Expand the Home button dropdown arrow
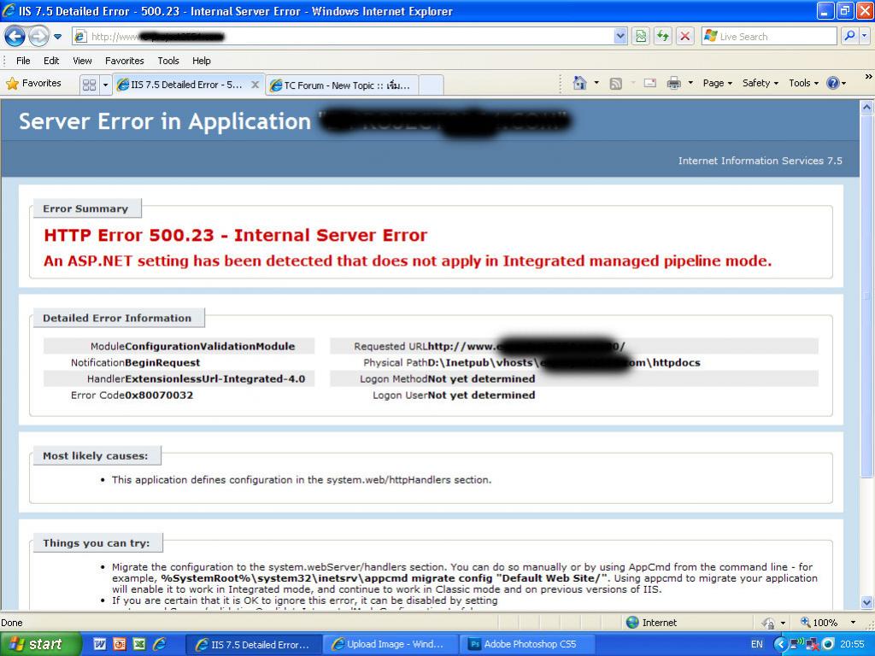875x656 pixels. tap(596, 83)
